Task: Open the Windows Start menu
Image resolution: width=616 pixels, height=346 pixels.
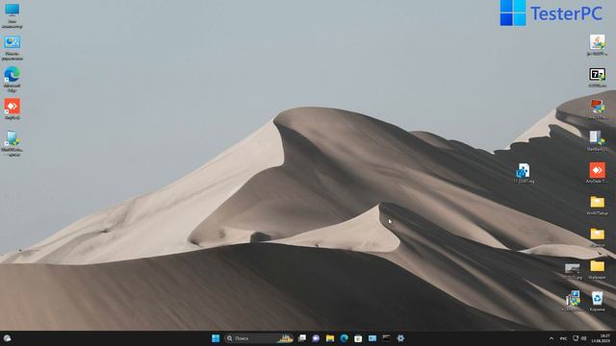Action: point(216,338)
